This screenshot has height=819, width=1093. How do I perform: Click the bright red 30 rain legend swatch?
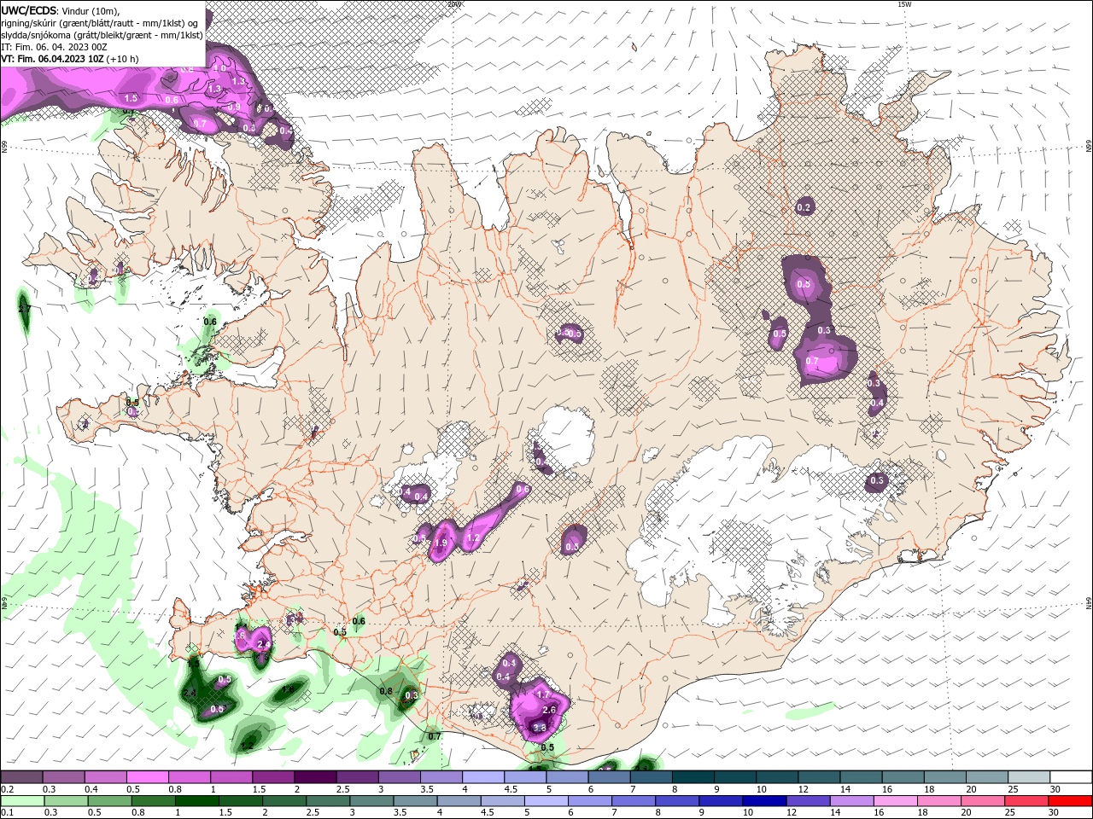(1068, 801)
